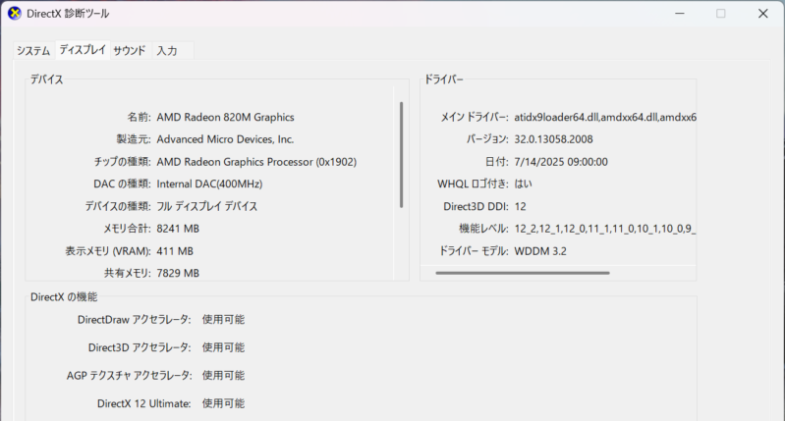Click the ドライバー group heading
Screen dimensions: 785x421
pos(444,79)
